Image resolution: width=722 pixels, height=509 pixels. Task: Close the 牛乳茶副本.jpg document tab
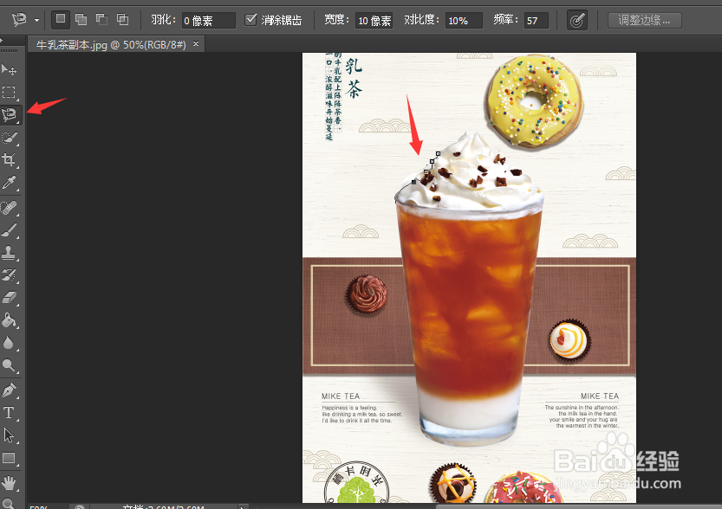click(x=196, y=43)
